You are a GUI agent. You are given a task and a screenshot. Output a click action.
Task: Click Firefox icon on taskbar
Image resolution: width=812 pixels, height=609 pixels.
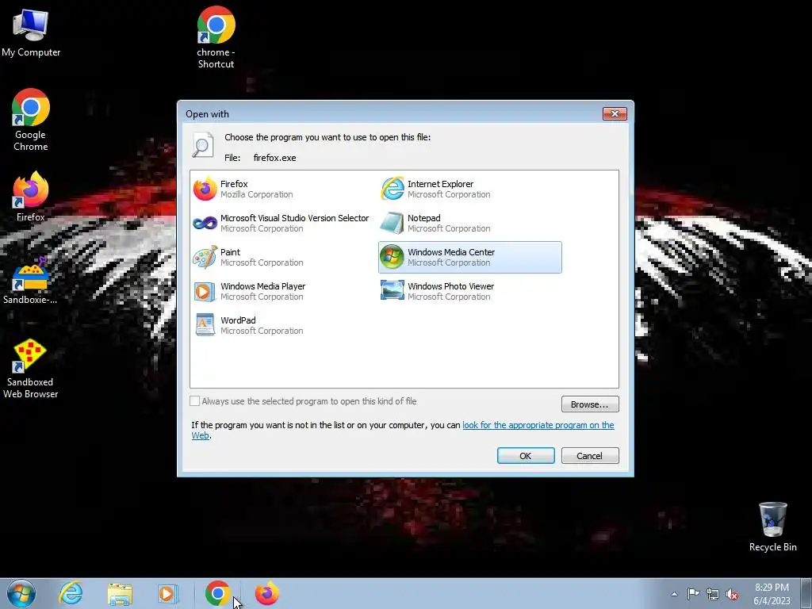point(266,593)
